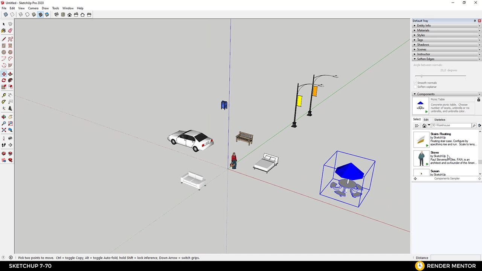Viewport: 482px width, 271px height.
Task: Switch to the Statistics tab
Action: point(439,119)
